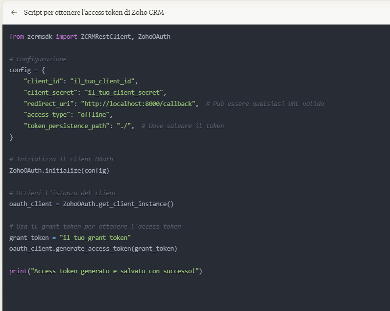Click the "il_tuo_grant_token" string
This screenshot has height=311, width=390.
[95, 238]
